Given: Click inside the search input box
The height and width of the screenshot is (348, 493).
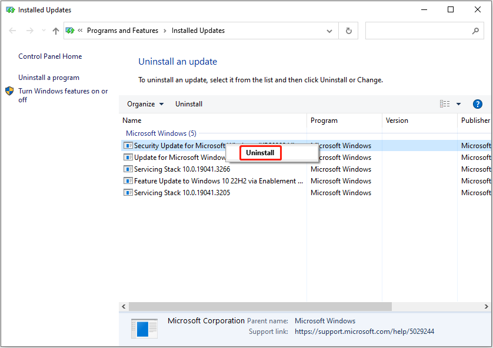Looking at the screenshot, I should click(418, 31).
